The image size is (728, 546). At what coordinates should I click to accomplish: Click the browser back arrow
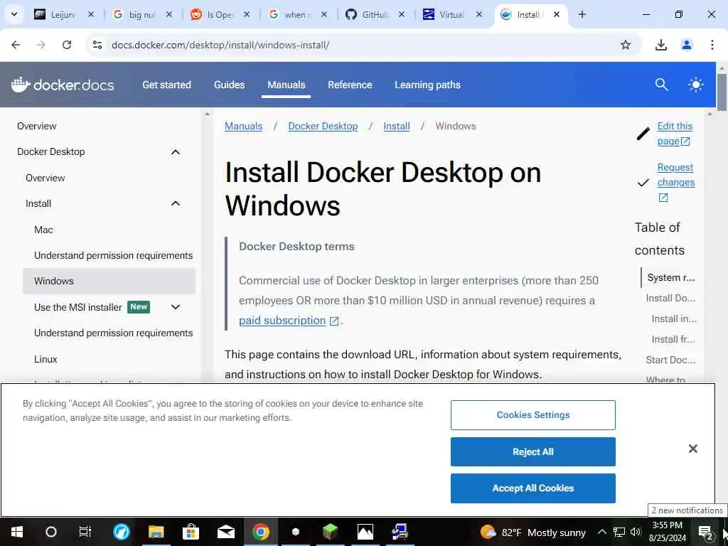[16, 45]
